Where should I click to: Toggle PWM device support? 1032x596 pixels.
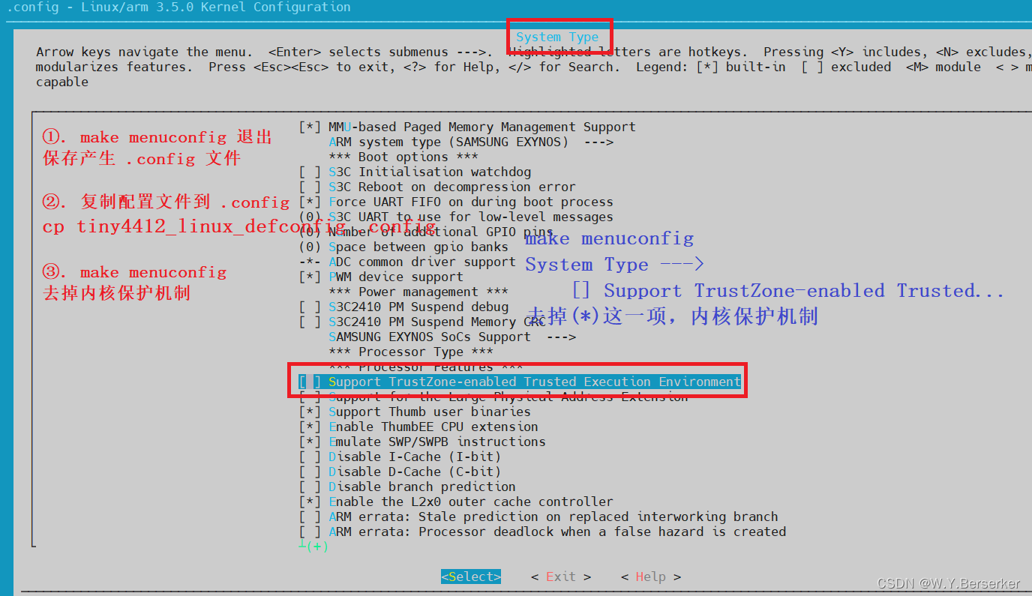click(381, 277)
